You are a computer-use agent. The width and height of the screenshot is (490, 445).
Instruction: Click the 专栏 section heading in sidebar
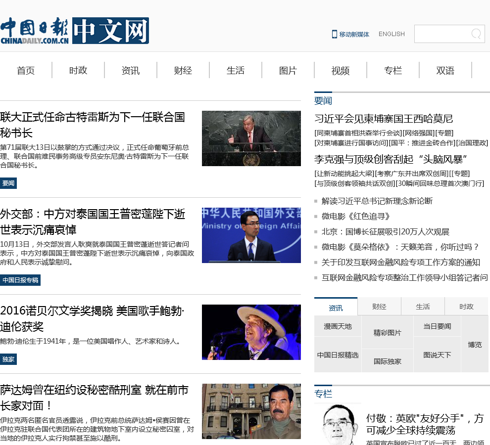[323, 394]
